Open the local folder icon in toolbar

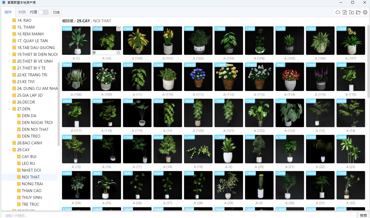pos(358,12)
